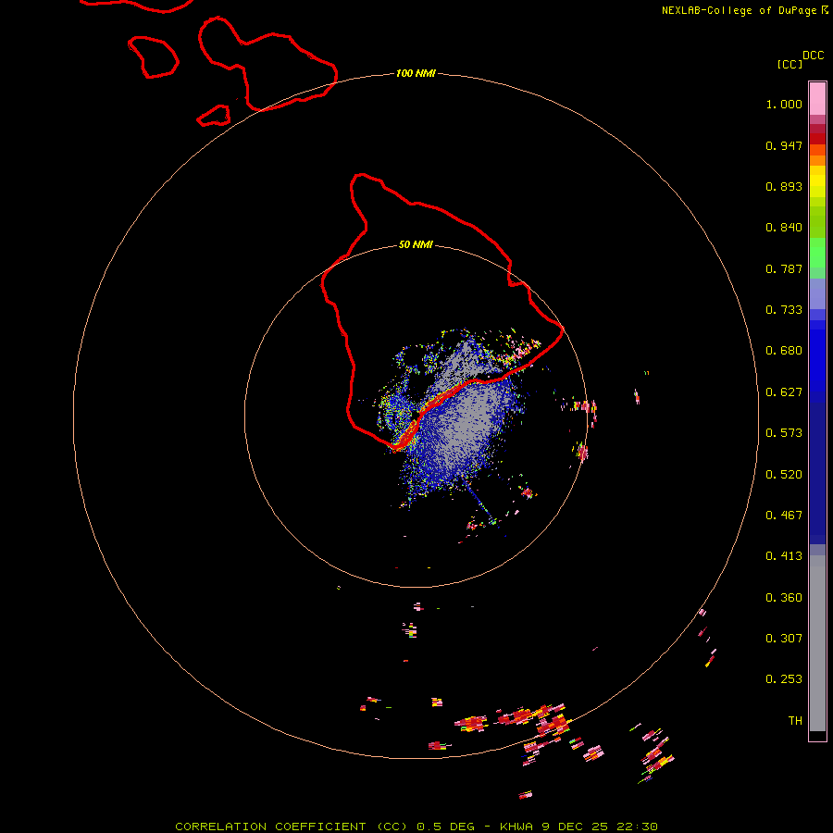Click the 0.680 scale value

click(784, 351)
